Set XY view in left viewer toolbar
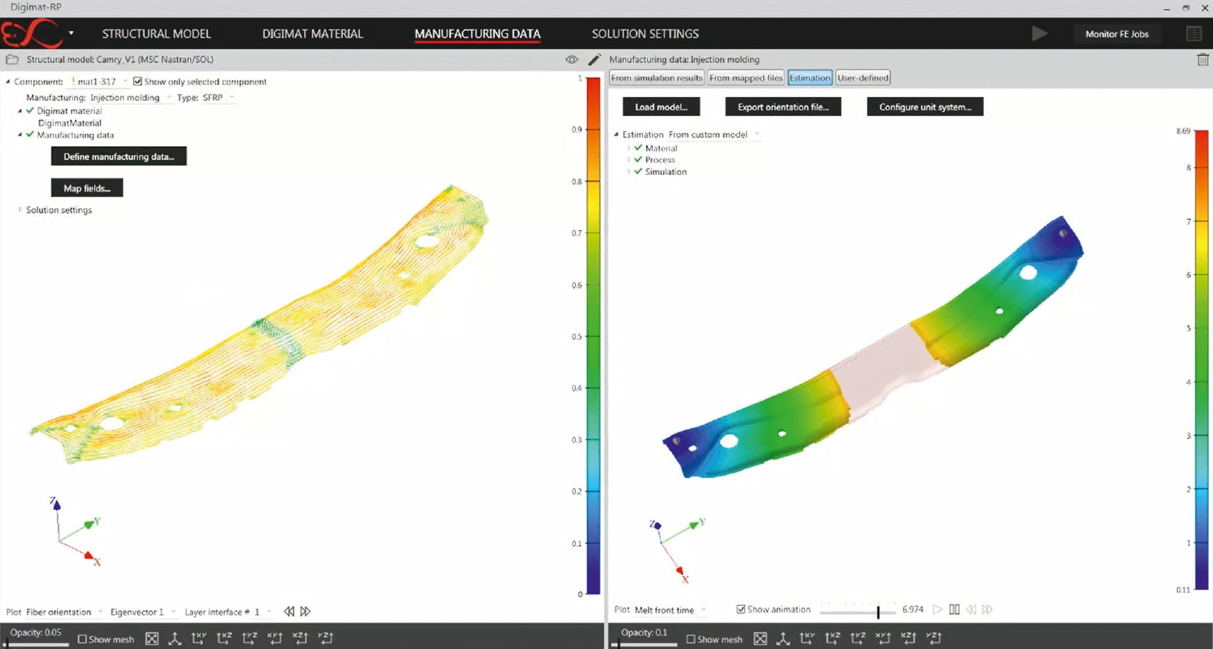1213x649 pixels. [x=199, y=638]
